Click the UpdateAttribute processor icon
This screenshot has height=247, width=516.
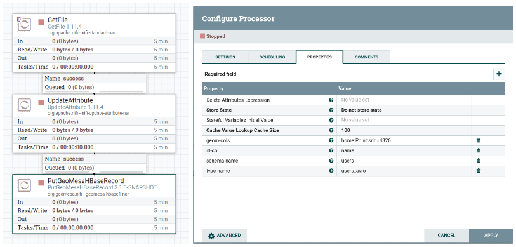[23, 105]
